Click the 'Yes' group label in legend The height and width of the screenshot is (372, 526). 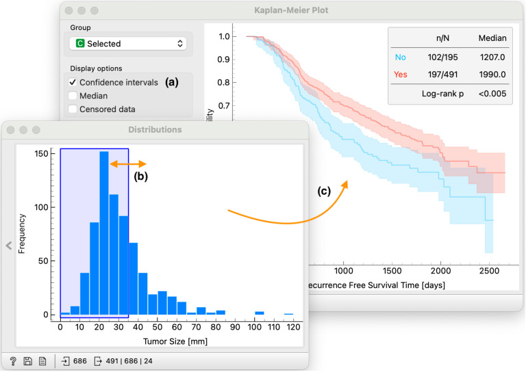coord(400,75)
